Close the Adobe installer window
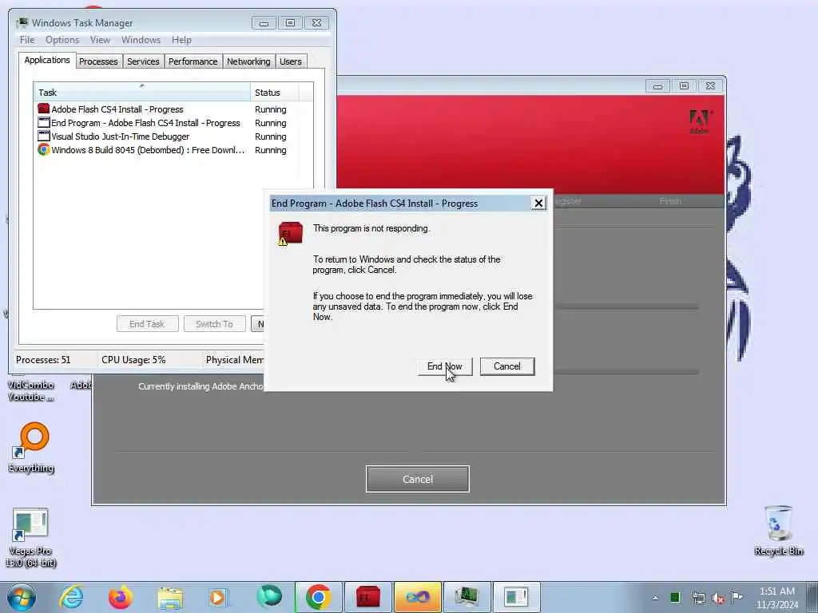The image size is (818, 613). click(710, 86)
